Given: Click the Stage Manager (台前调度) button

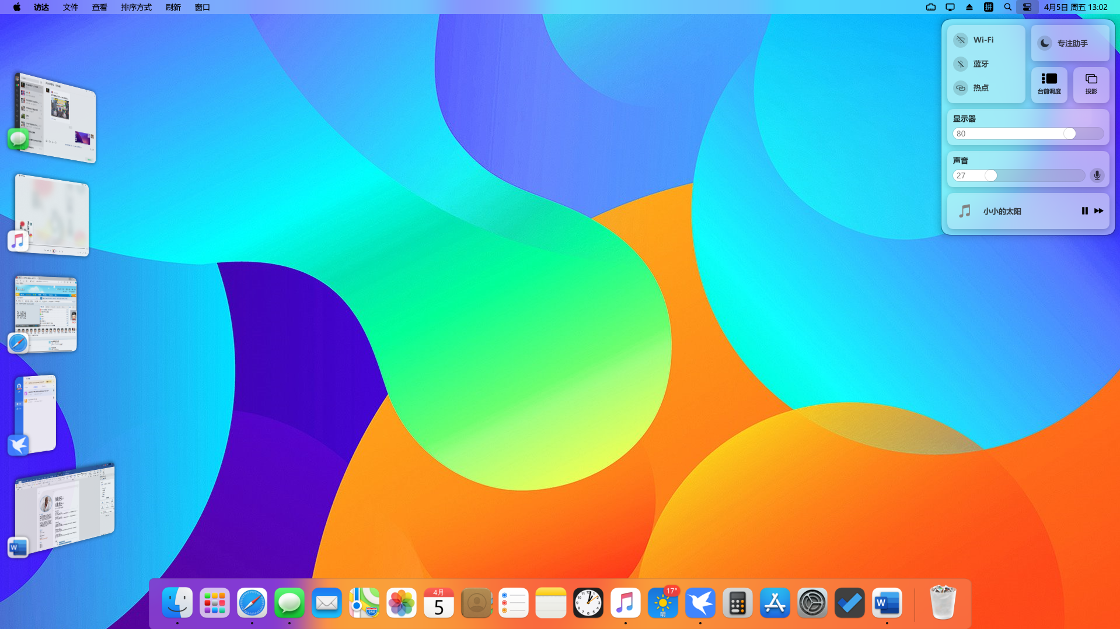Looking at the screenshot, I should point(1049,84).
